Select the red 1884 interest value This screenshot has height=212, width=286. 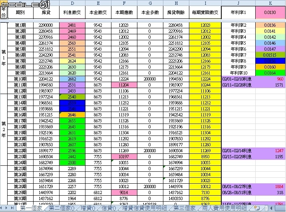click(270, 186)
